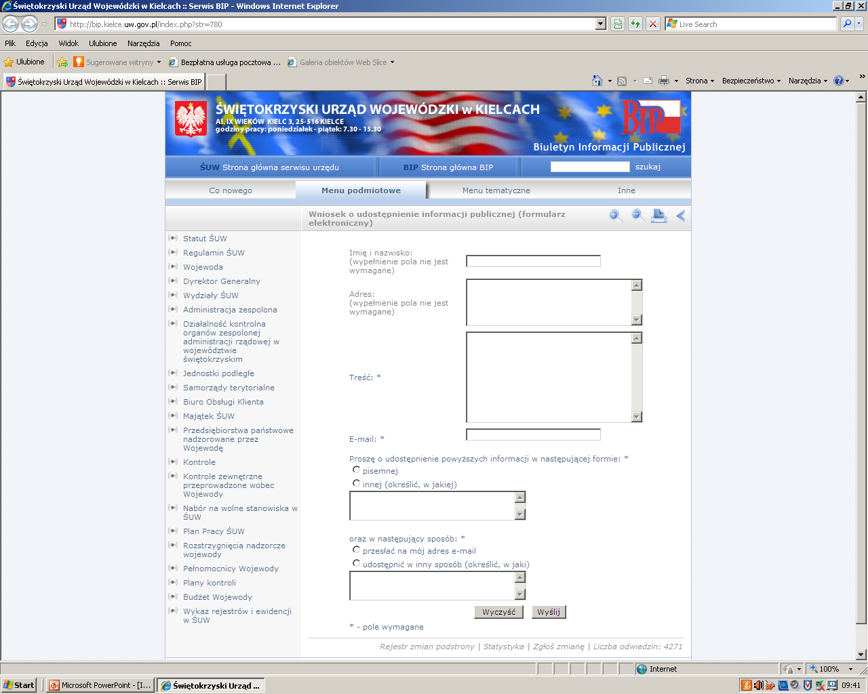The height and width of the screenshot is (694, 868).
Task: Click the browser Forward arrow button
Action: pos(29,24)
